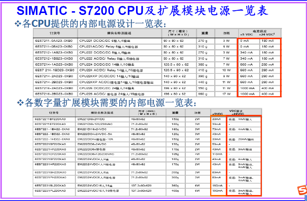Click the "165g" weight cell

pyautogui.click(x=175, y=154)
